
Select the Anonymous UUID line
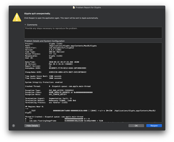coord(56,68)
